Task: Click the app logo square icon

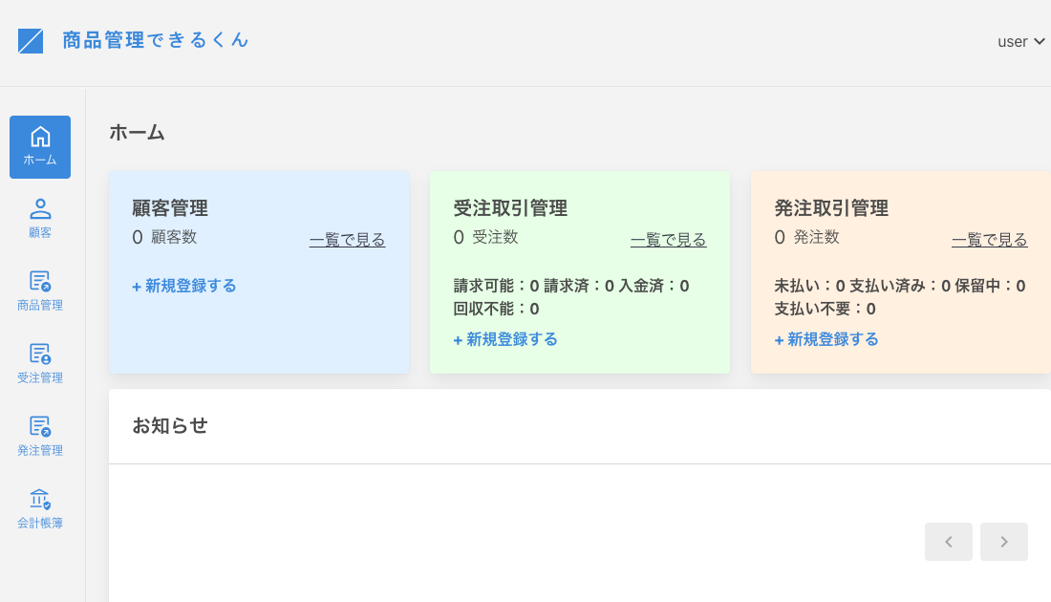Action: [31, 41]
